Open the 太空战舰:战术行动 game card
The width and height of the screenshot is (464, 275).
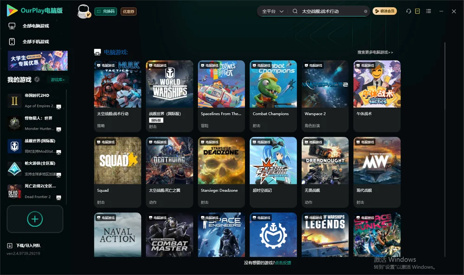pos(117,96)
